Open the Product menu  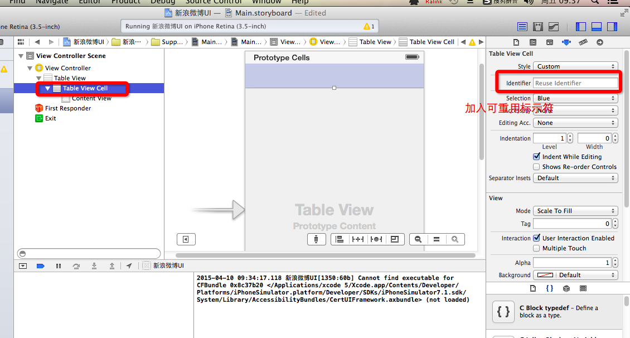tap(126, 2)
